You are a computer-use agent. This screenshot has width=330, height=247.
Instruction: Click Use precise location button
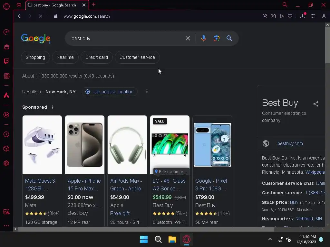click(x=110, y=92)
